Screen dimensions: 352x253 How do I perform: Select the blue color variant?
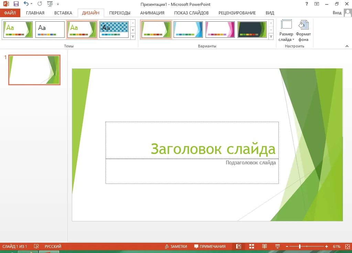coord(188,30)
